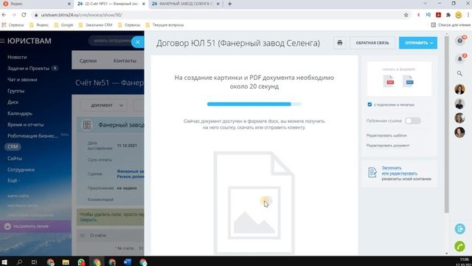Print the document using the printer icon
The height and width of the screenshot is (266, 472).
340,43
